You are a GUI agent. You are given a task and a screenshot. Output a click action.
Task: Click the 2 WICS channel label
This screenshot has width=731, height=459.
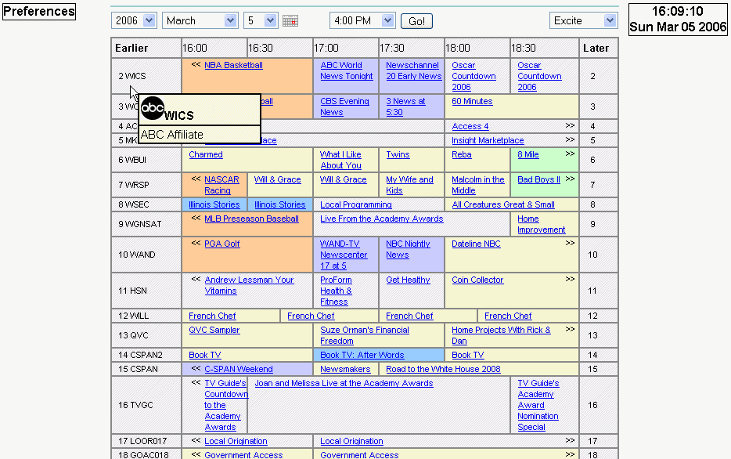(x=132, y=76)
